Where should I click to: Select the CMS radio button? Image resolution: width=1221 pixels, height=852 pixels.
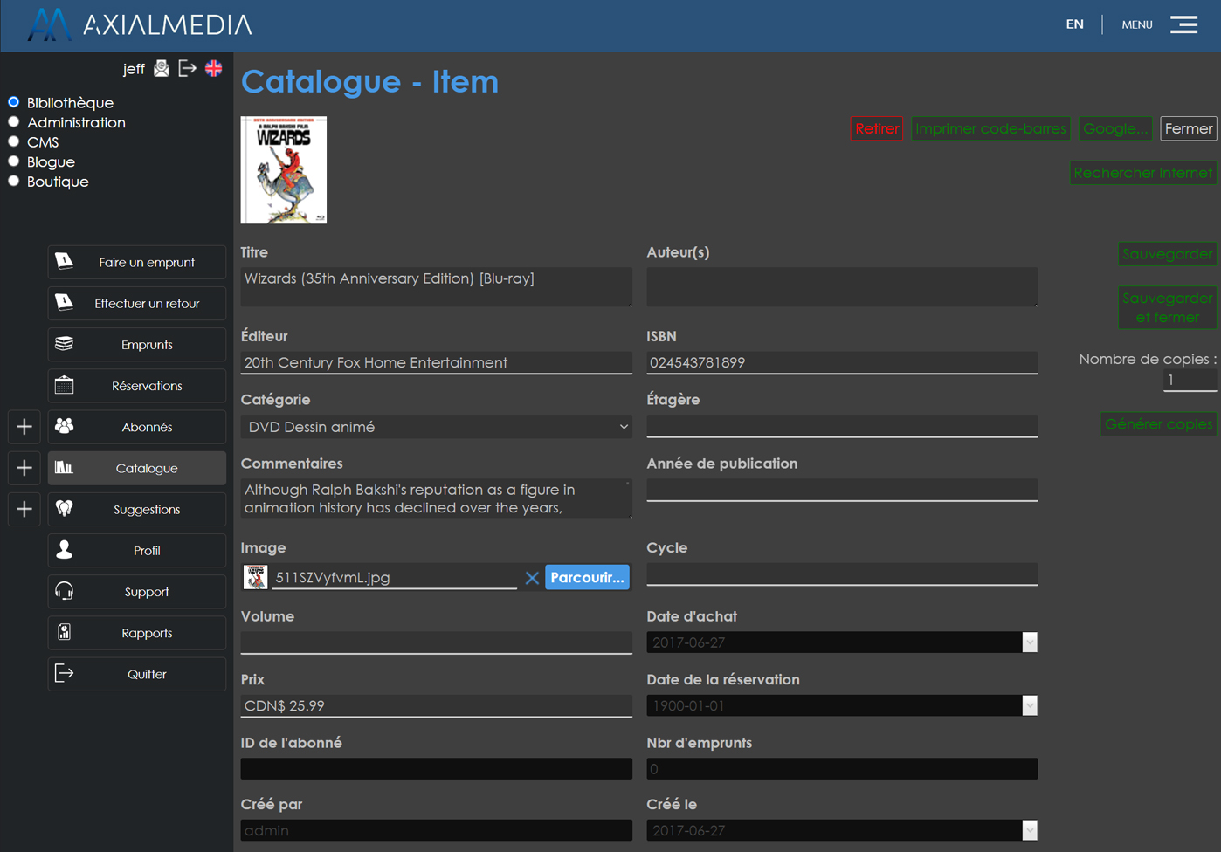[14, 141]
